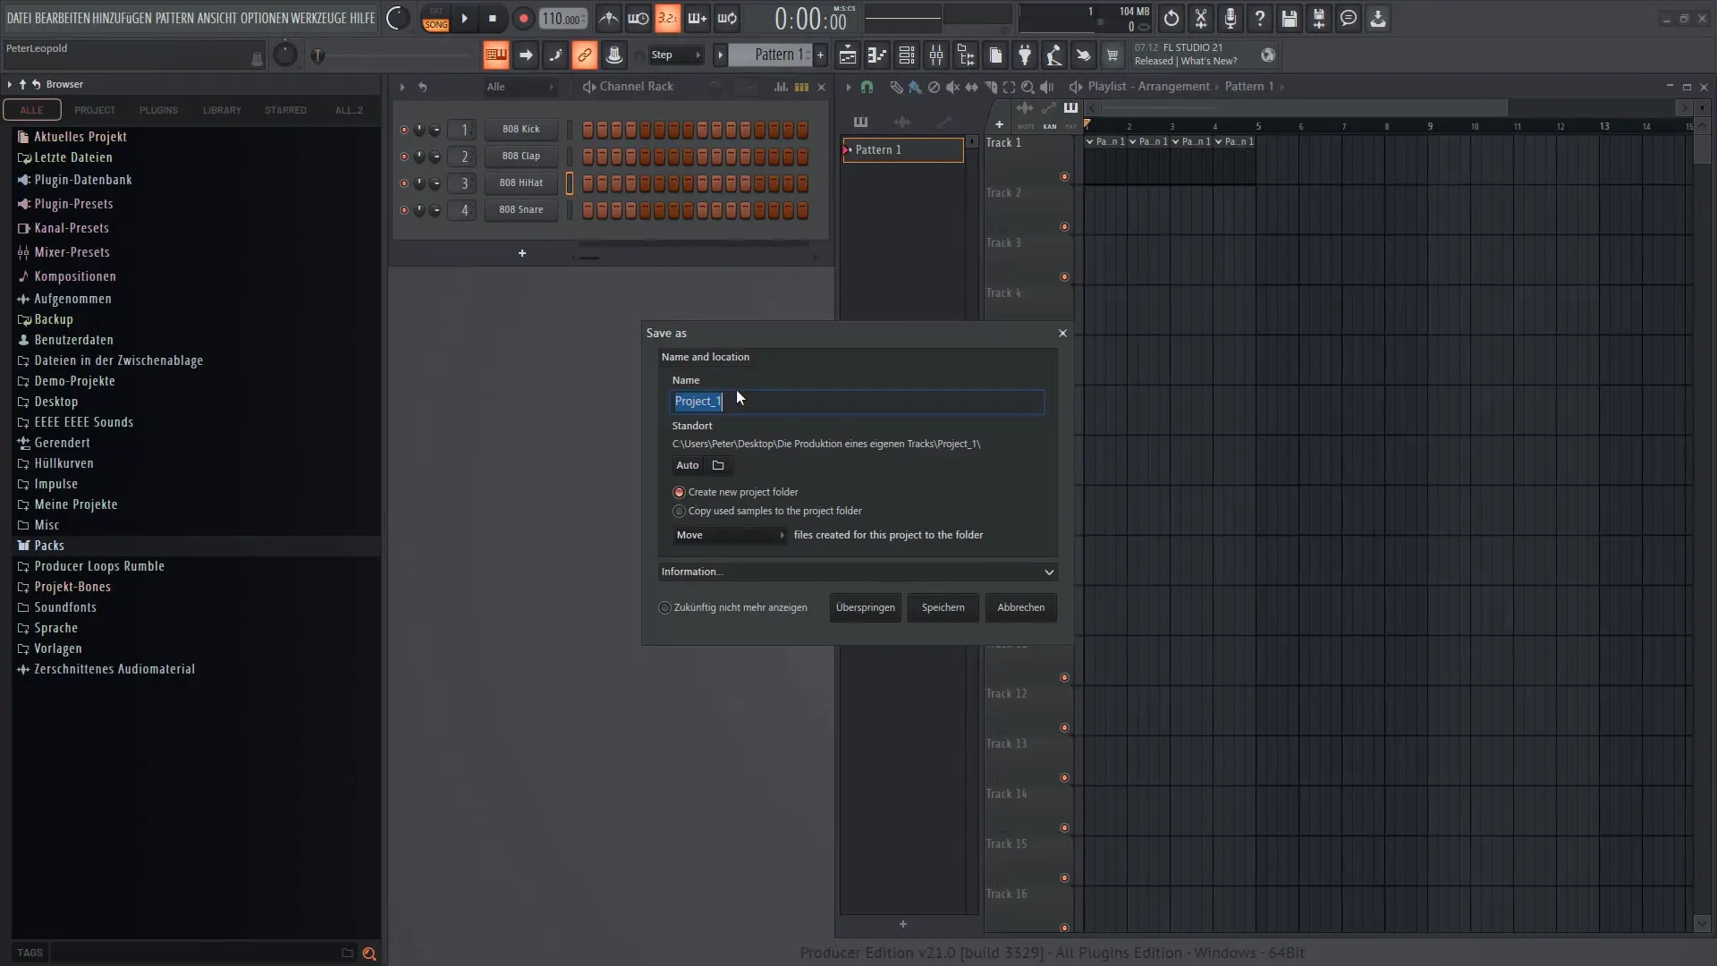Open the shopping cart icon
The height and width of the screenshot is (966, 1717).
(x=1112, y=55)
